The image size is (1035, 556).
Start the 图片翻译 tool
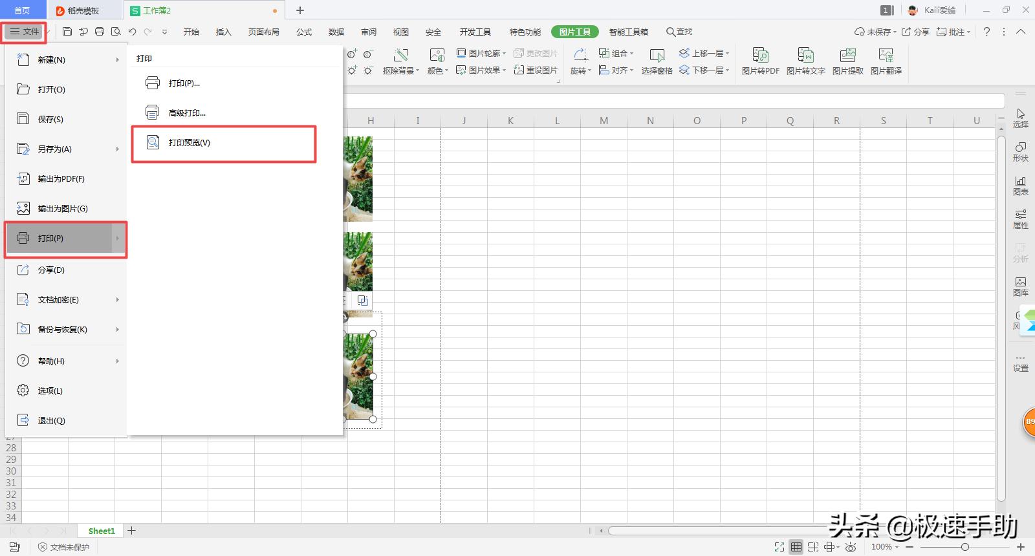(886, 62)
